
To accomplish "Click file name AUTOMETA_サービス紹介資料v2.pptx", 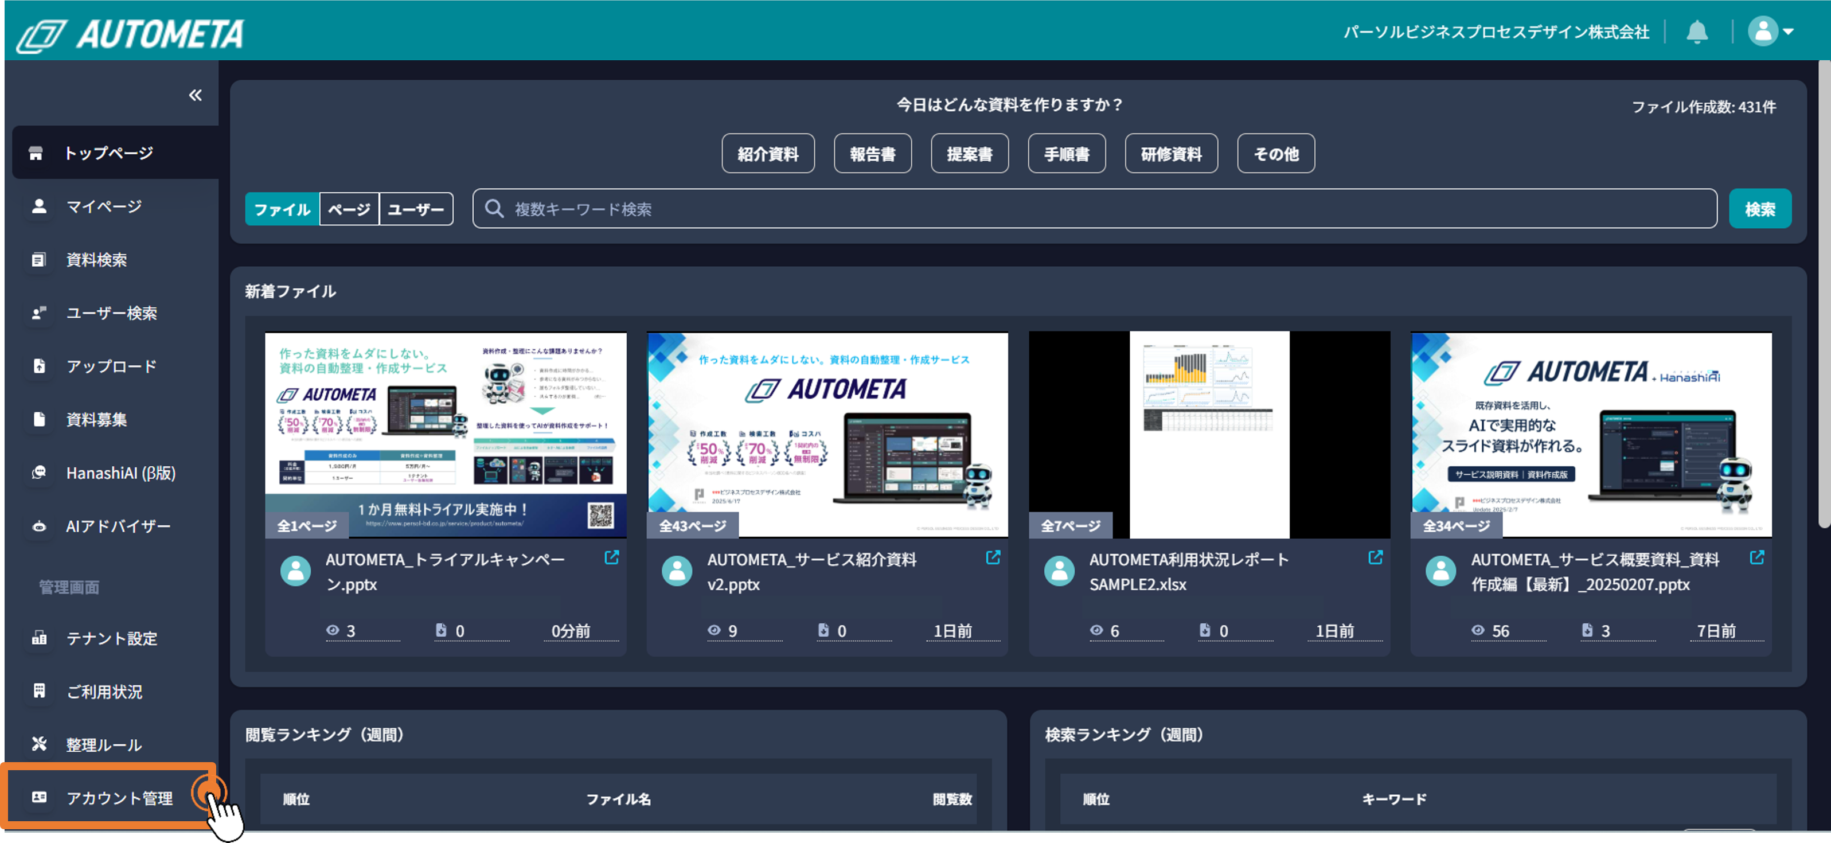I will click(811, 572).
